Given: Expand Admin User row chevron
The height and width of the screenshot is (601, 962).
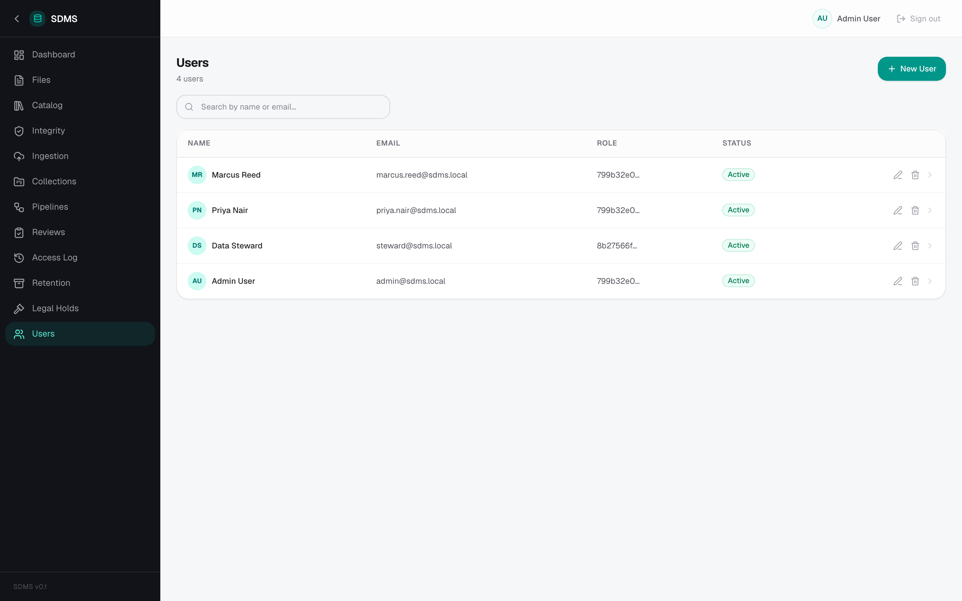Looking at the screenshot, I should [930, 281].
